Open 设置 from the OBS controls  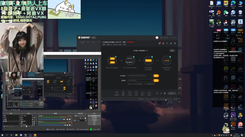[94, 122]
